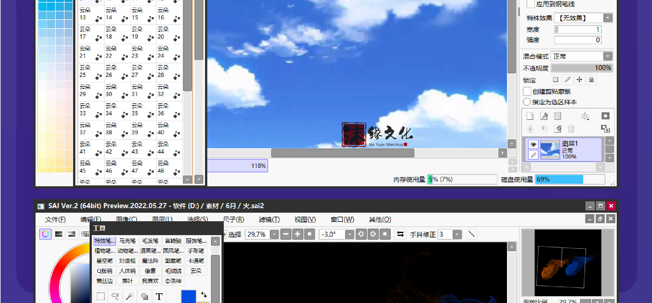
Task: Select the 云朵 brush group
Action: click(x=196, y=271)
